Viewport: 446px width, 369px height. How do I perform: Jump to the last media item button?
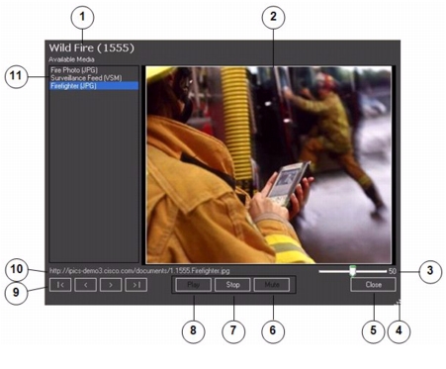(x=136, y=285)
